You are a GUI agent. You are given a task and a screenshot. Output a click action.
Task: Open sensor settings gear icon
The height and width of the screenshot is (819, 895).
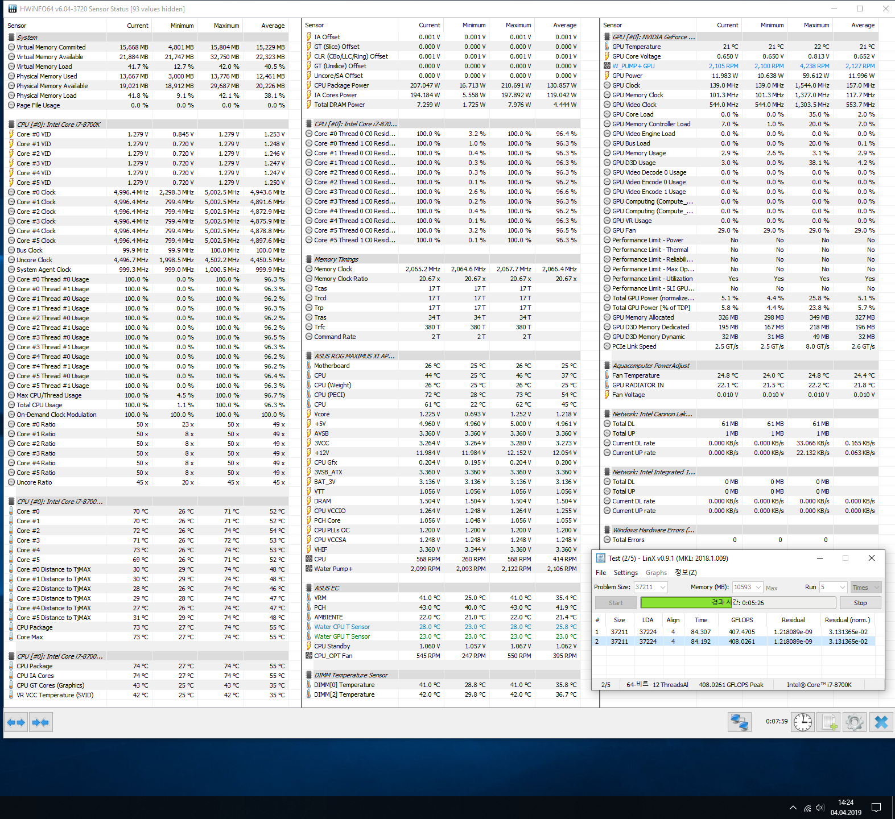click(x=855, y=722)
